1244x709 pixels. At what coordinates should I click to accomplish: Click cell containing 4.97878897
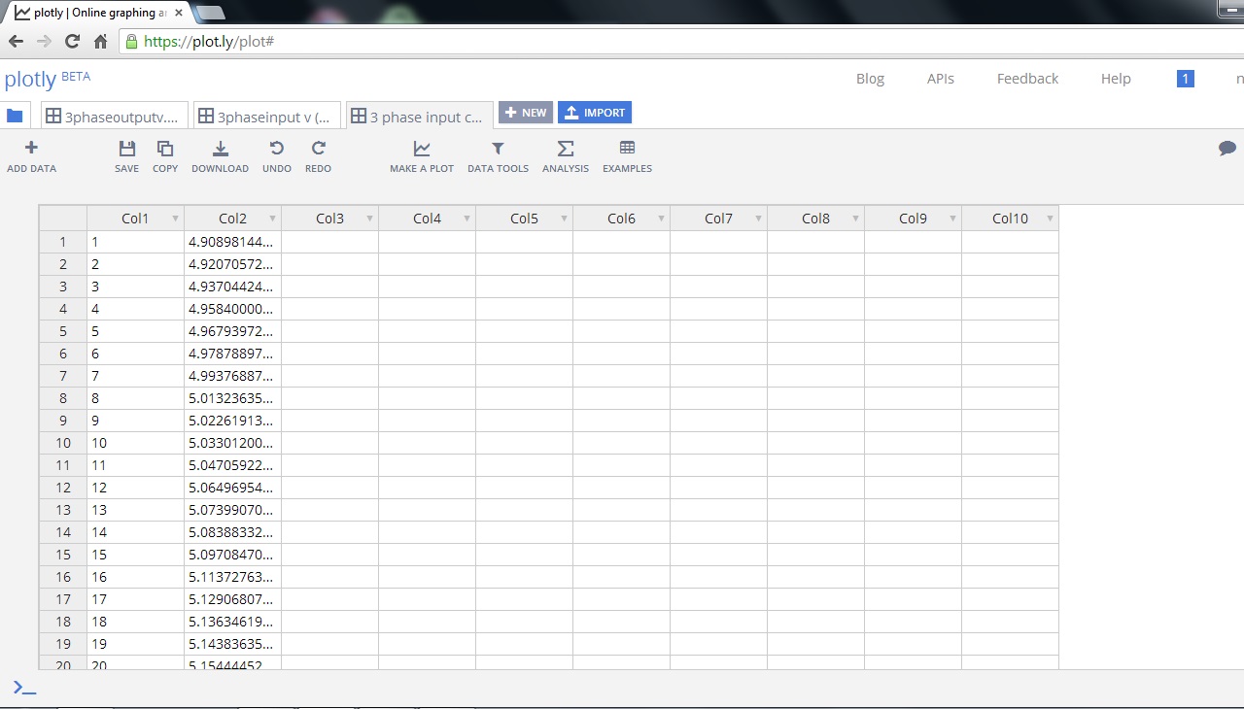233,354
